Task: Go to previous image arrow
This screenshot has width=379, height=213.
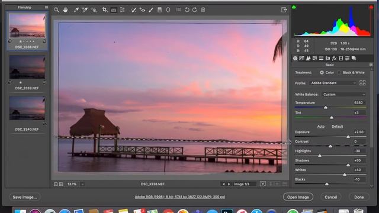Action: tap(224, 184)
